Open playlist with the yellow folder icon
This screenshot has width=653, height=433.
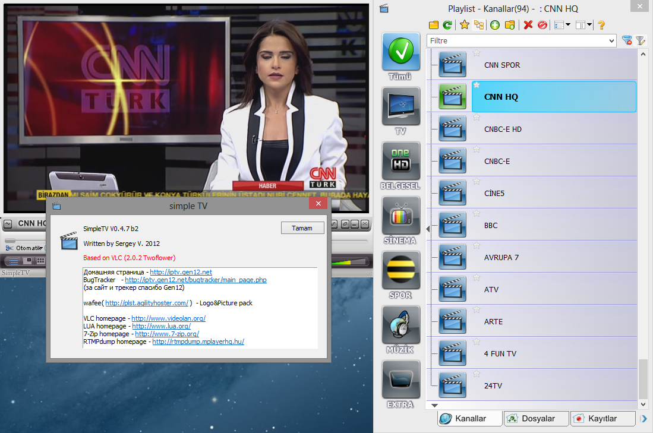coord(434,25)
